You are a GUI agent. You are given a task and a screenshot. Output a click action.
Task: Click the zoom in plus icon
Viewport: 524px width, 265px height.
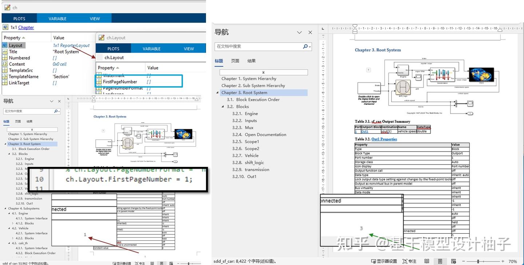tap(503, 261)
